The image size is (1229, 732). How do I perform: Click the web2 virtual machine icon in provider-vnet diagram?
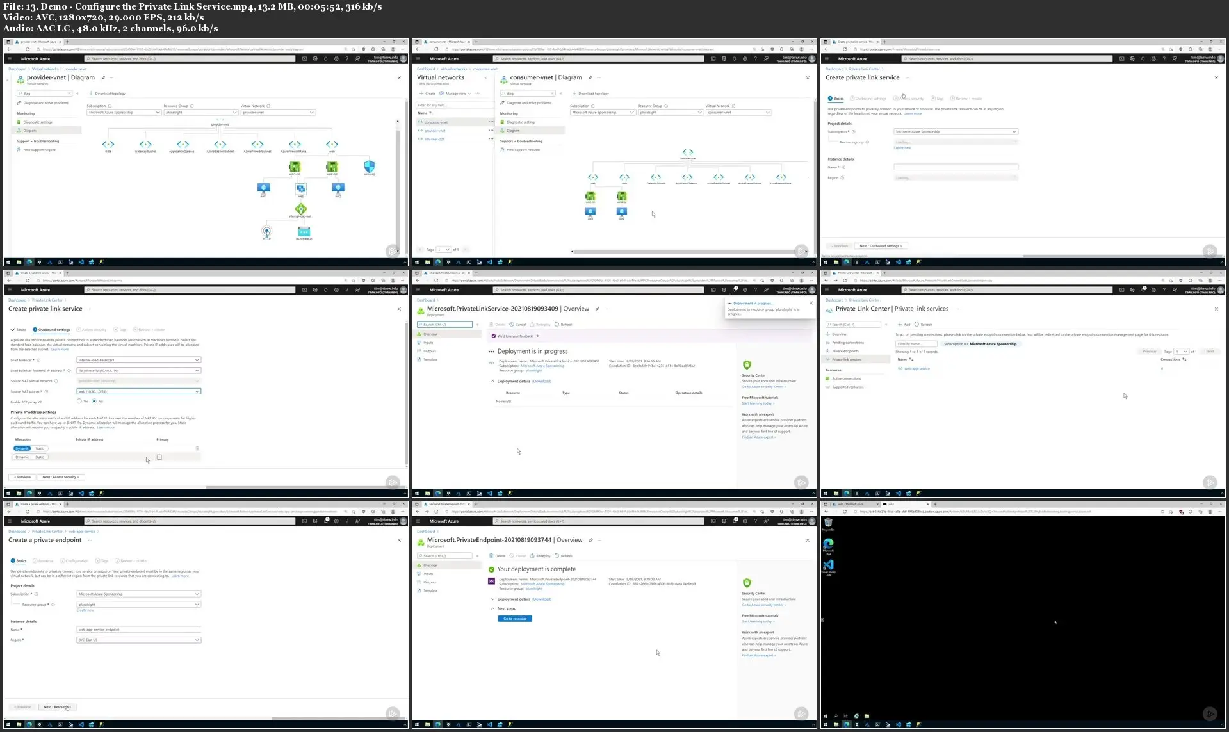click(338, 188)
